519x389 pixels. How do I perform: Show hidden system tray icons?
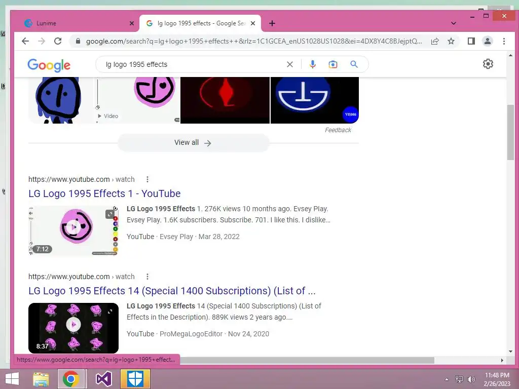pos(447,379)
